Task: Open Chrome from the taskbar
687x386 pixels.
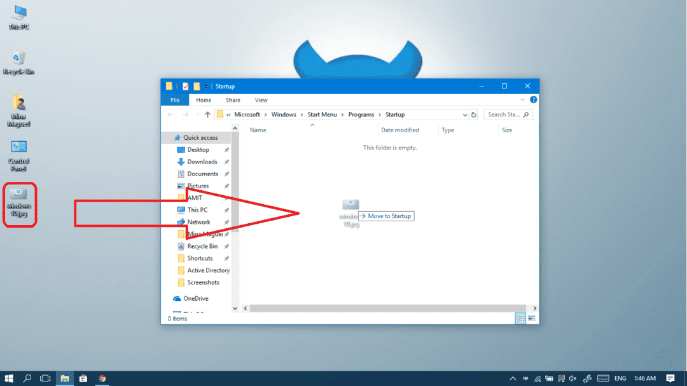Action: tap(102, 378)
